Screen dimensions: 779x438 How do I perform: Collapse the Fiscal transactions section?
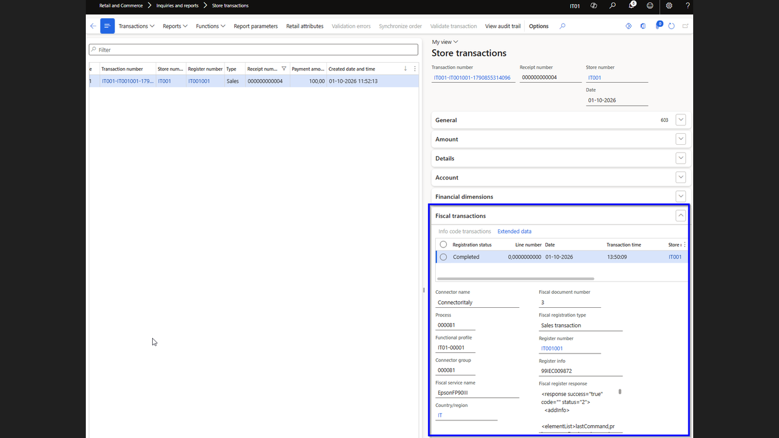click(x=681, y=215)
